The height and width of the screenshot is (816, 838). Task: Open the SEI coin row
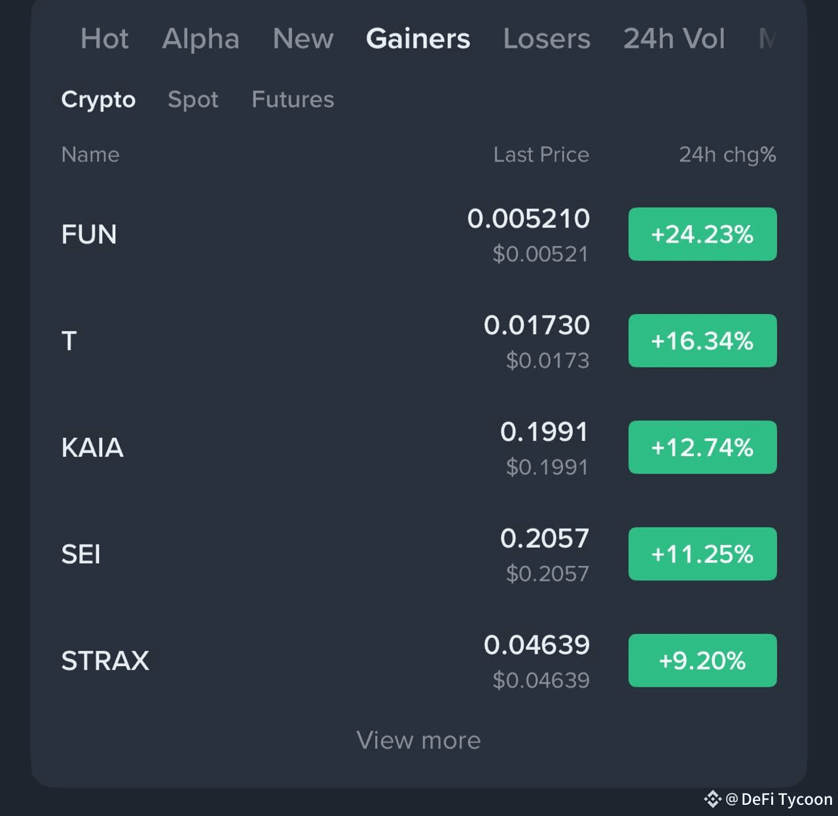[x=419, y=554]
